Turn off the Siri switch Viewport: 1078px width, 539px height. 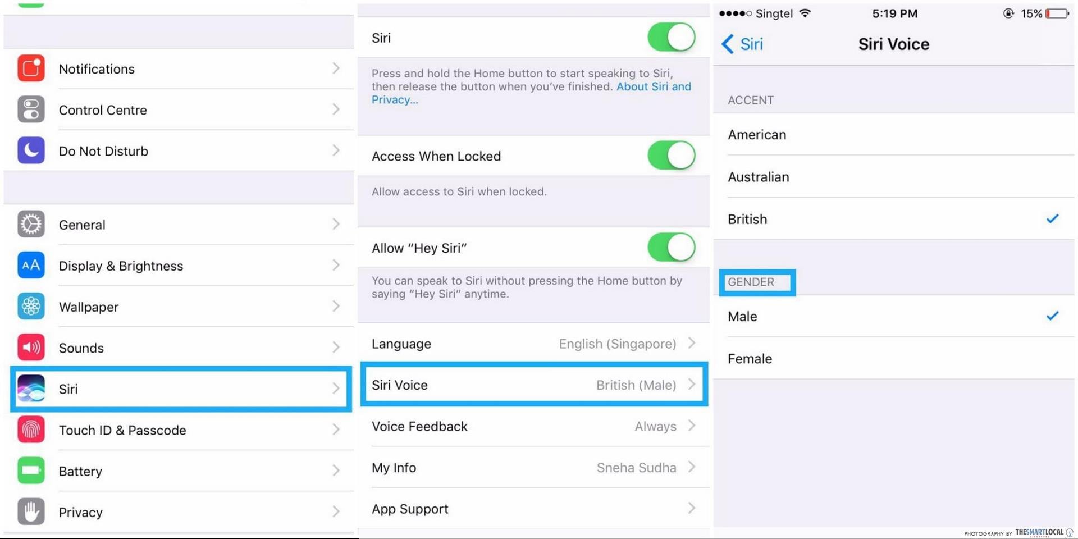point(671,38)
